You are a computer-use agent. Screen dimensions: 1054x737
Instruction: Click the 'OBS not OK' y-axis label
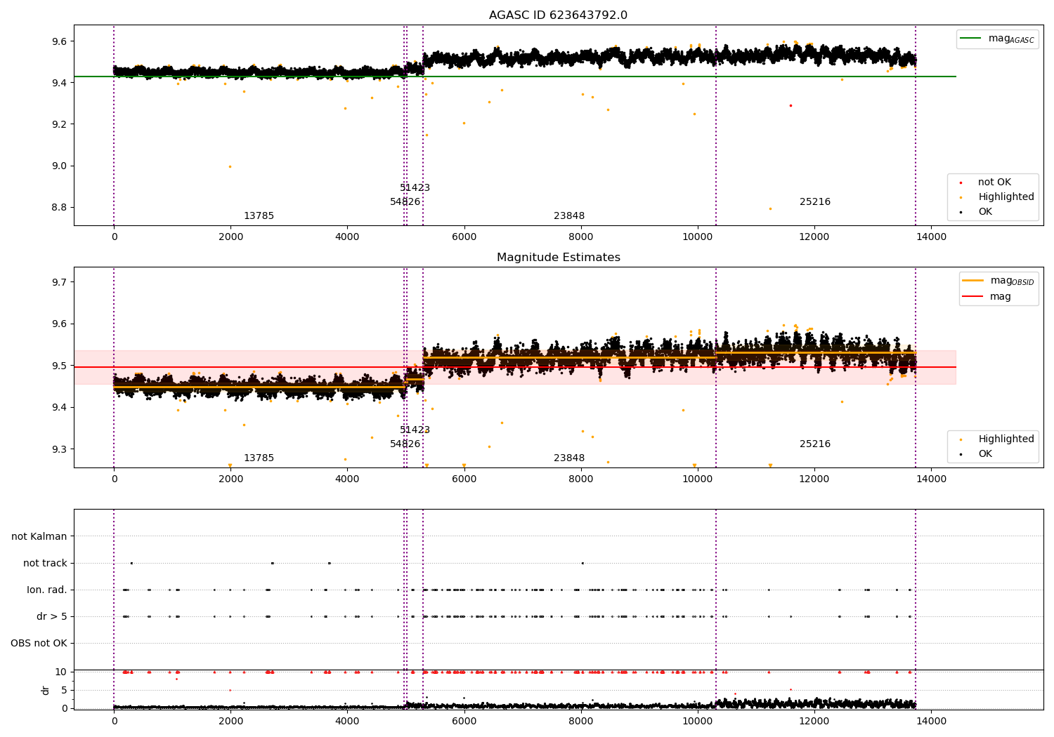coord(39,643)
